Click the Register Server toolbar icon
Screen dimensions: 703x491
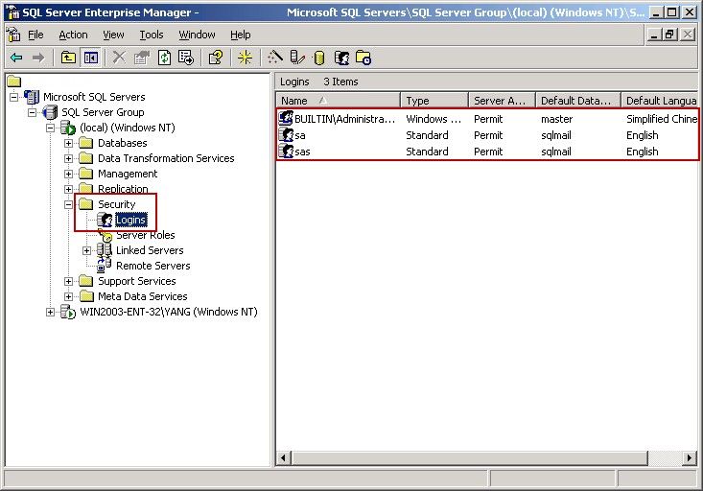pos(297,58)
